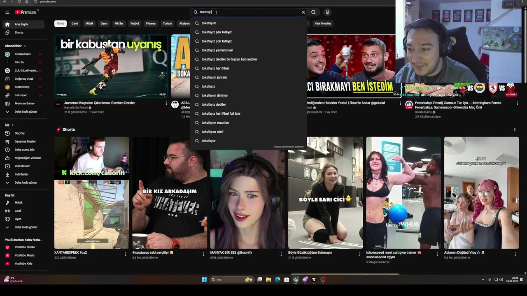
Task: Open the Windows Start menu
Action: [x=204, y=280]
